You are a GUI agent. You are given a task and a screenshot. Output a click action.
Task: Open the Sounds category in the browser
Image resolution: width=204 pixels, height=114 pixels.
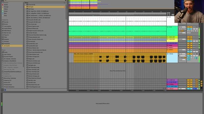(6, 22)
